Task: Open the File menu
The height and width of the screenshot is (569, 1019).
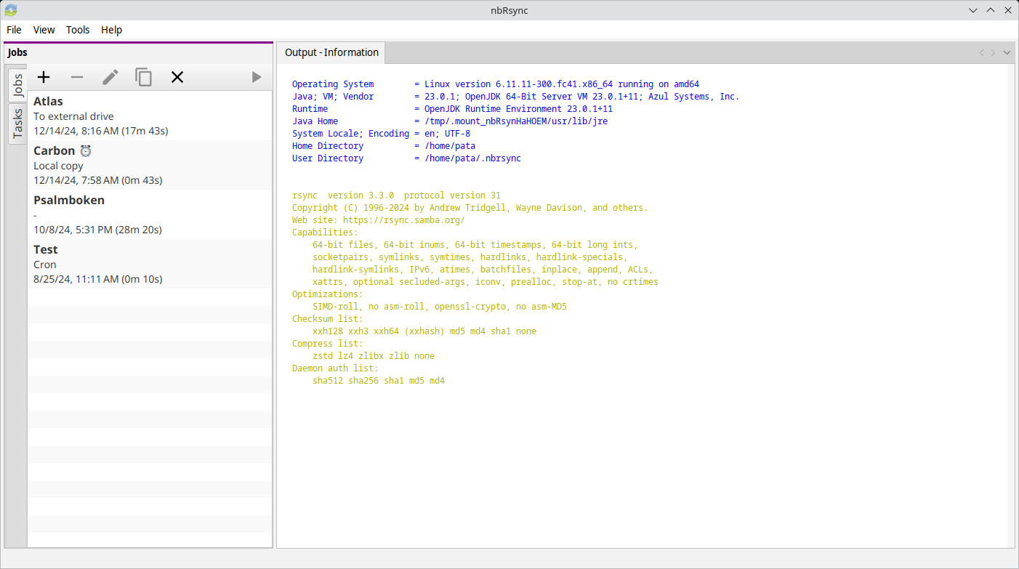Action: [14, 30]
